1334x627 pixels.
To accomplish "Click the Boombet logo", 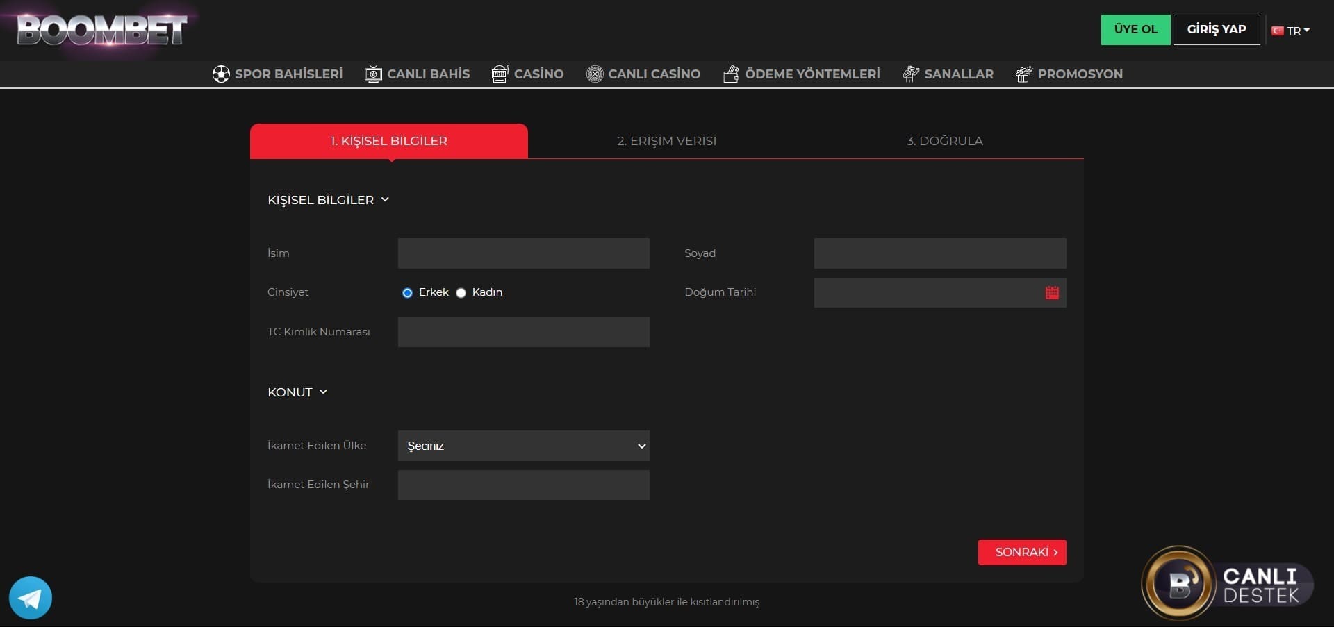I will coord(102,31).
